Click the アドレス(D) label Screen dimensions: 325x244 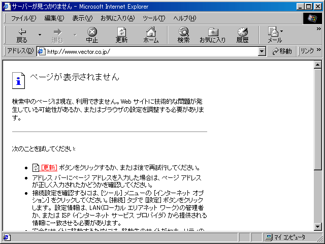tap(20, 51)
